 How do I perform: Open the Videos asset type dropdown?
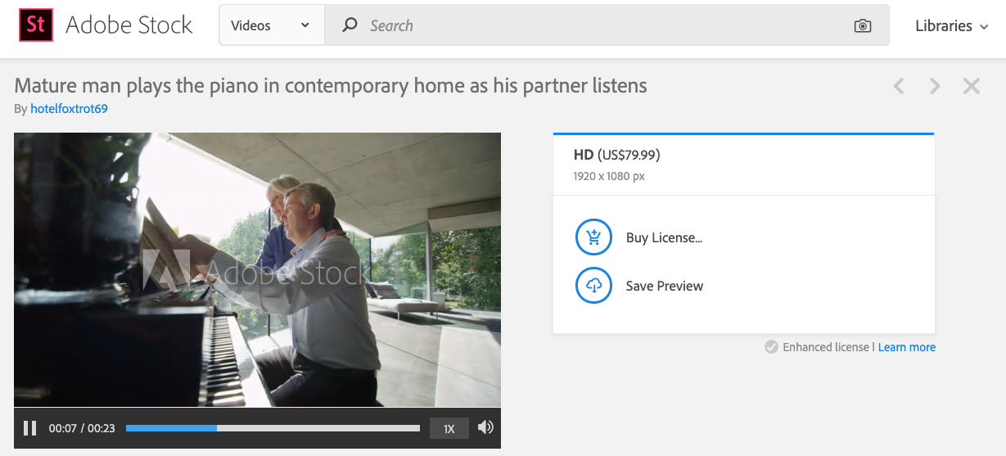tap(272, 25)
